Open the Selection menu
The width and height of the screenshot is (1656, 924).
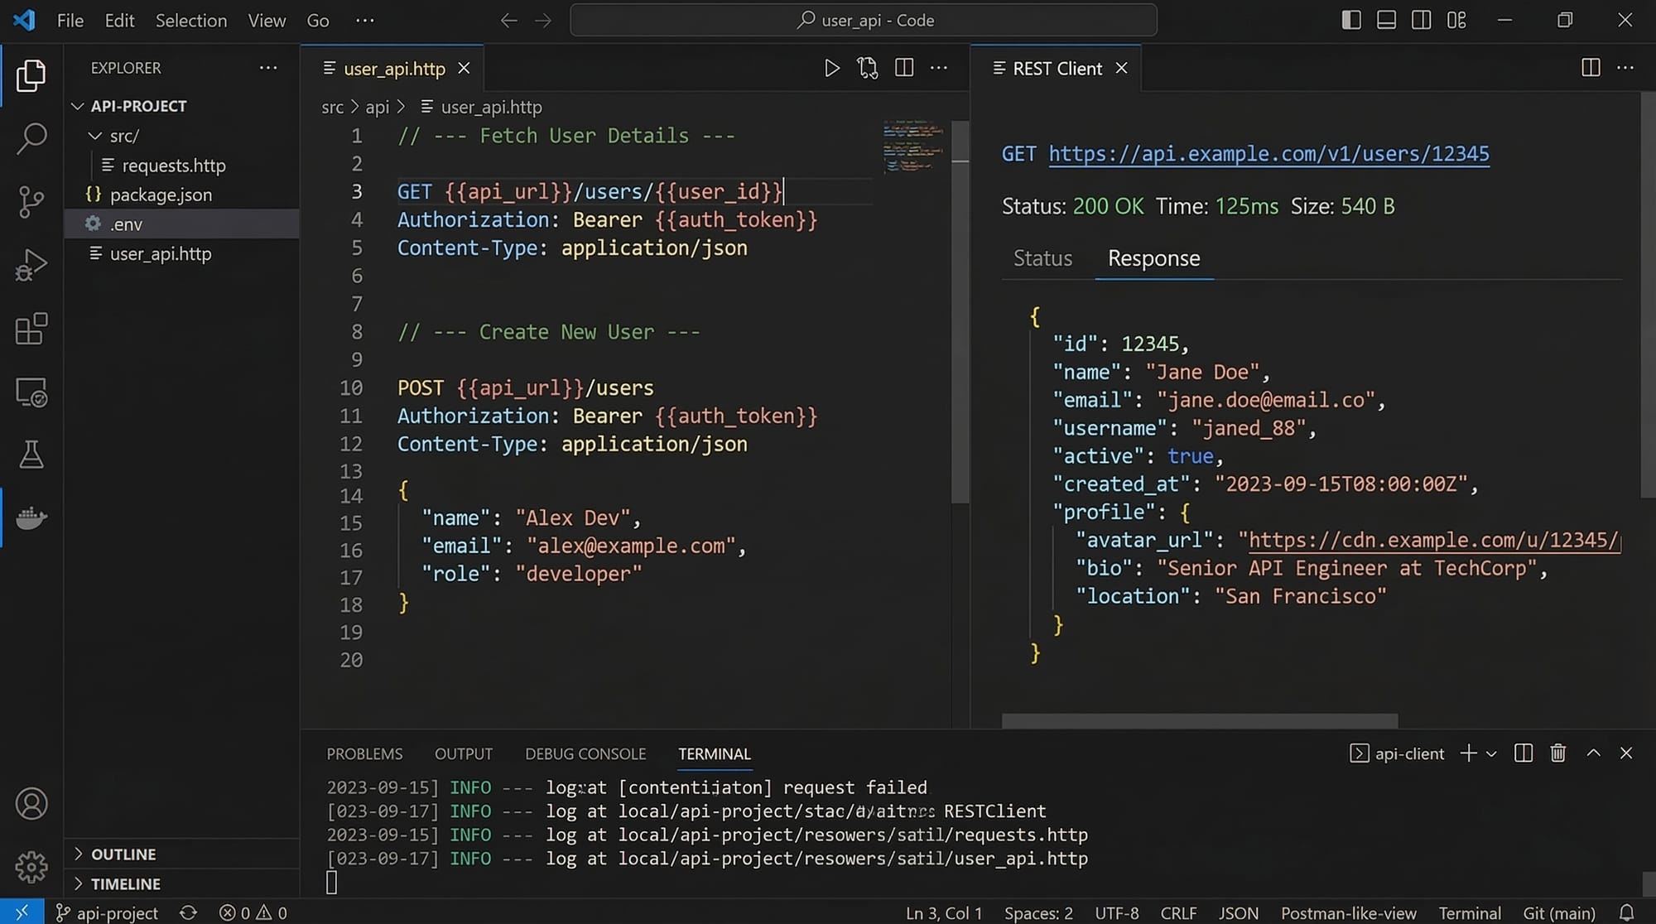click(x=190, y=21)
